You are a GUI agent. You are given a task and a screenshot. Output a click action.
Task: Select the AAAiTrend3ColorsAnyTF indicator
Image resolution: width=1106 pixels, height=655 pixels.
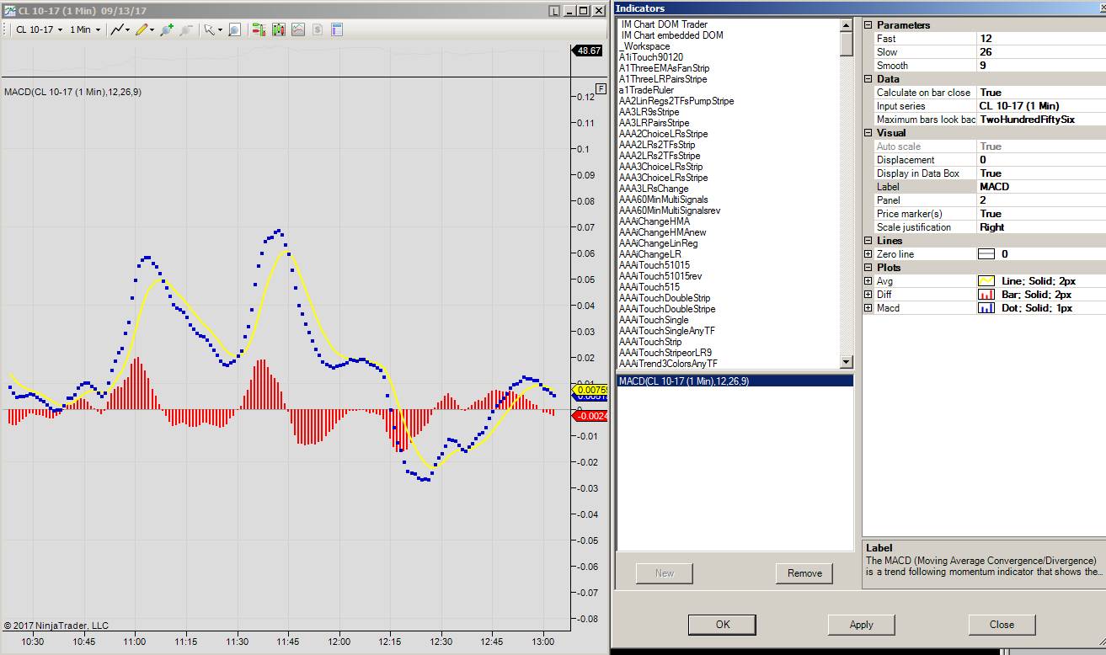(x=668, y=364)
